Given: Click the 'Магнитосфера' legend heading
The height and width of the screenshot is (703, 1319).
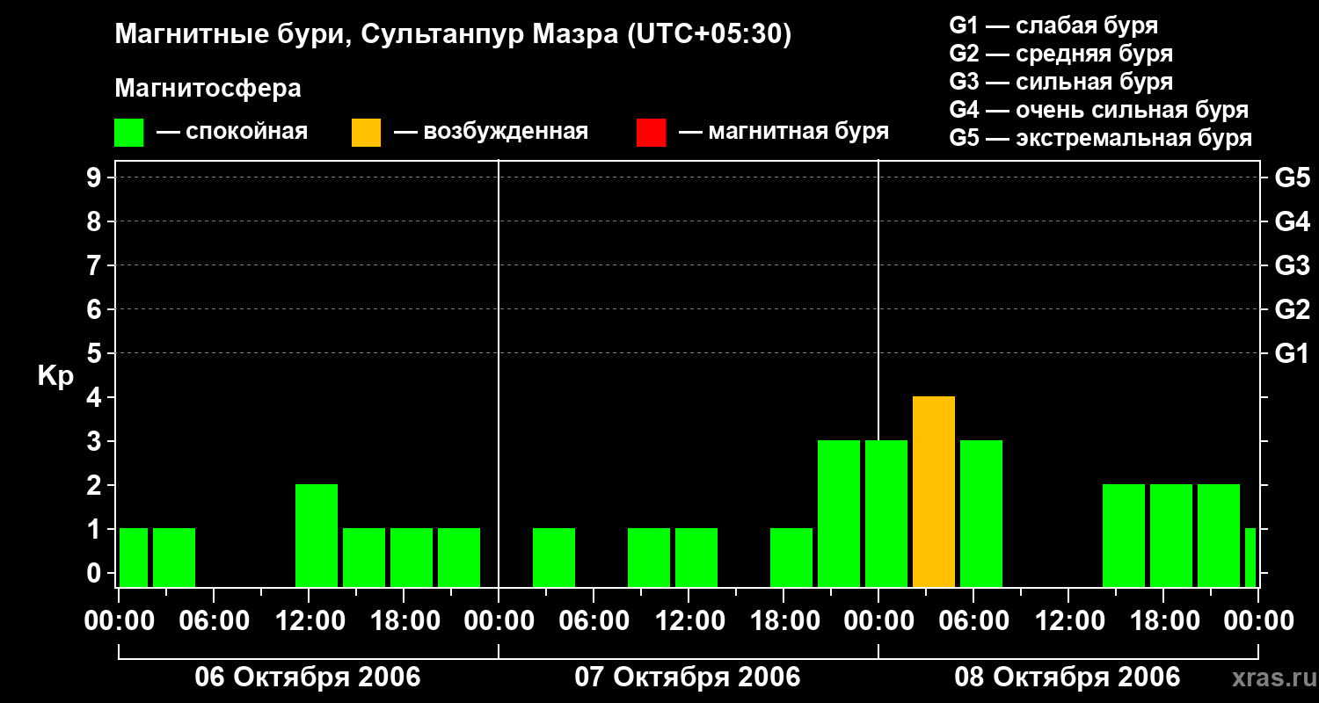Looking at the screenshot, I should click(208, 89).
